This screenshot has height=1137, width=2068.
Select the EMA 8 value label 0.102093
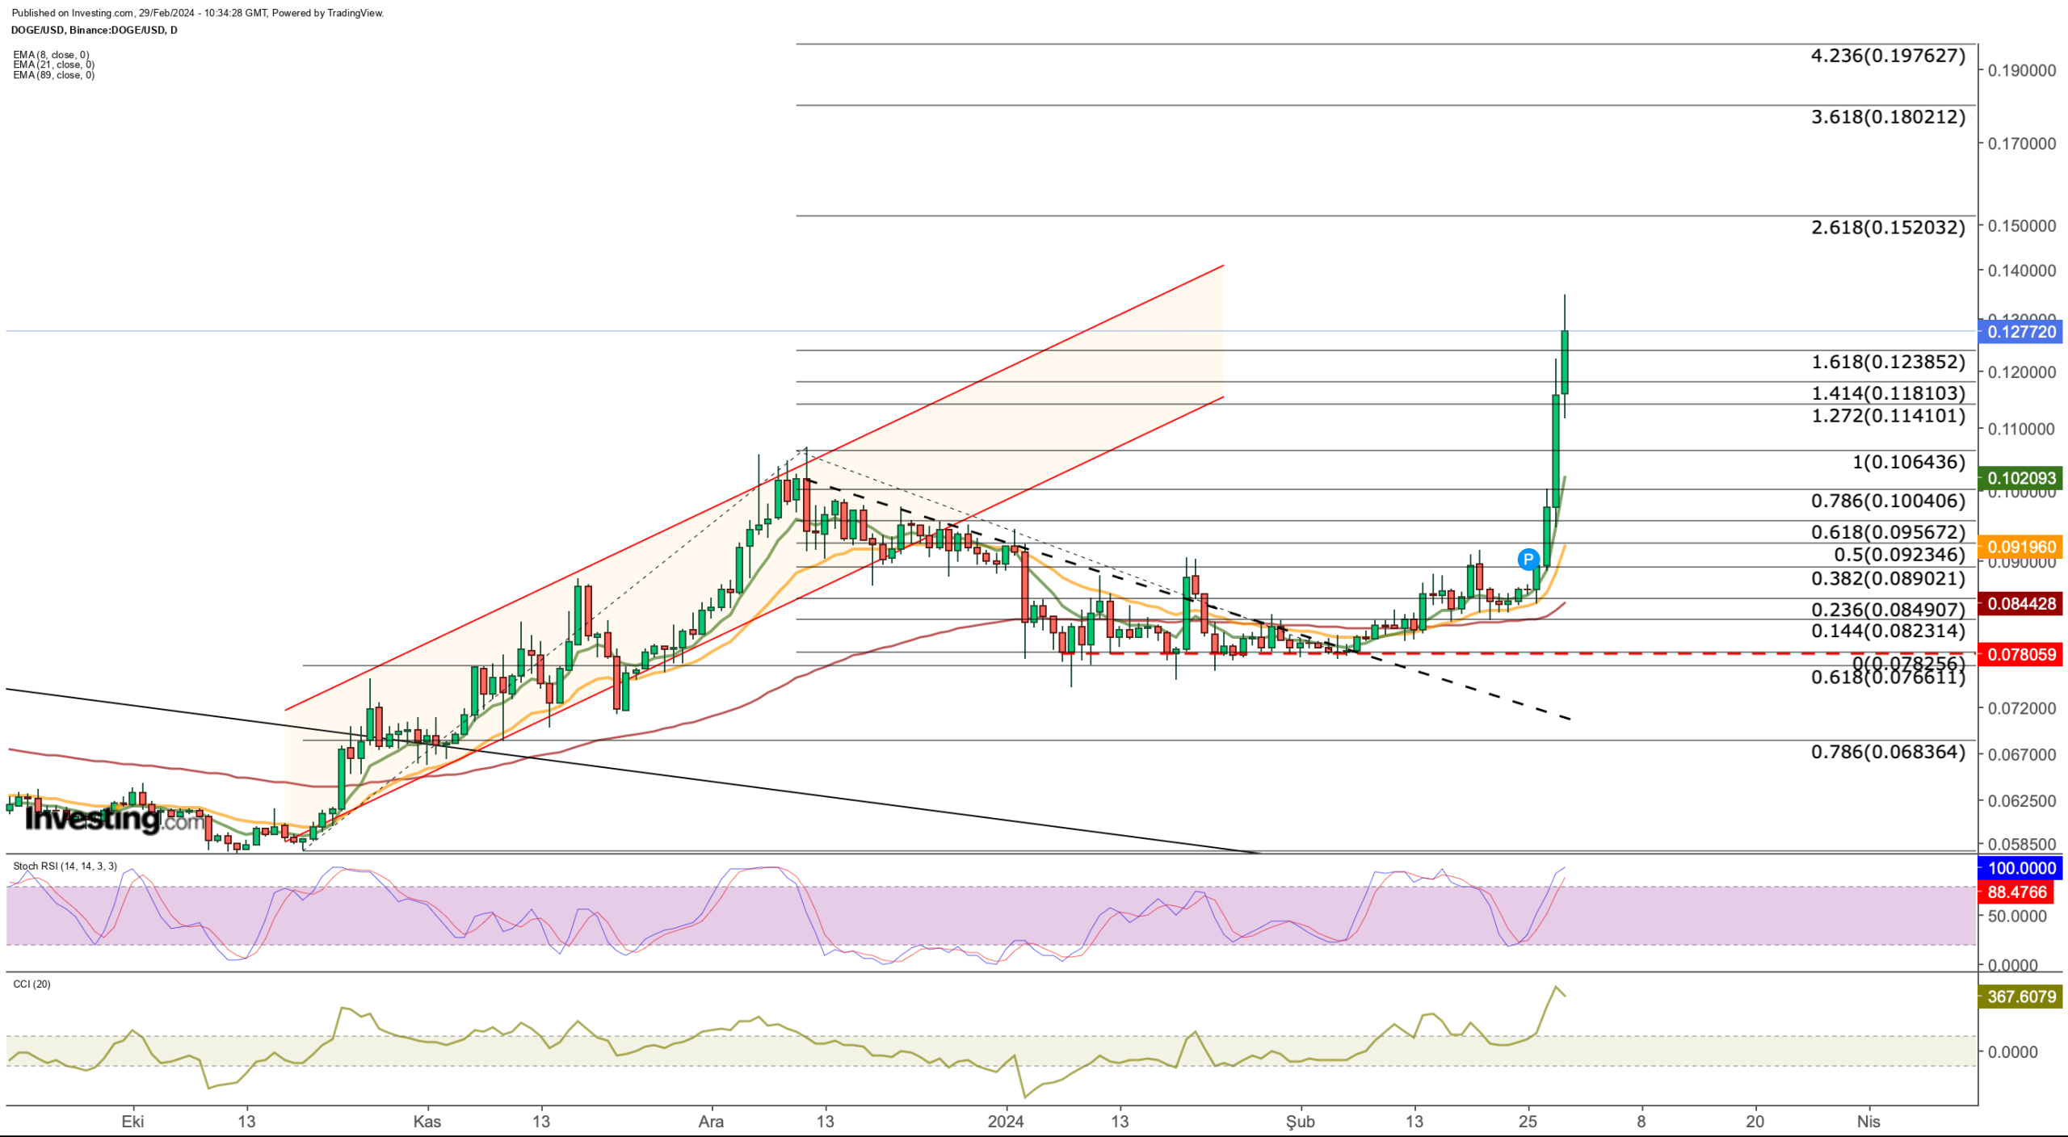click(2020, 478)
